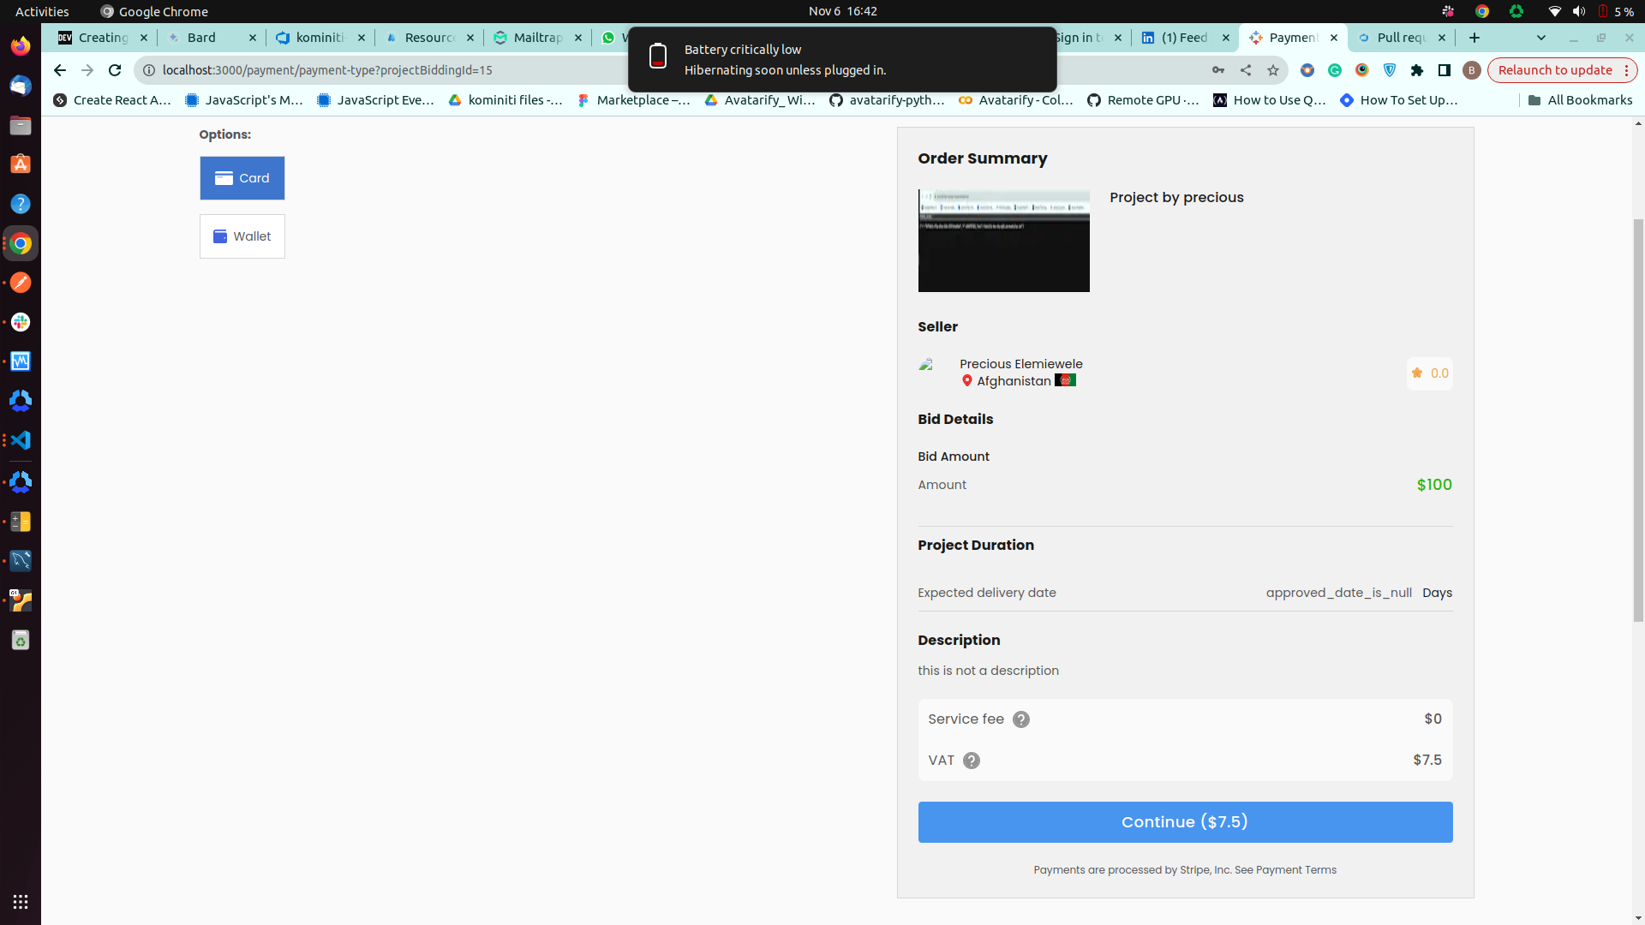Expand the tab search dropdown arrow

click(1541, 38)
